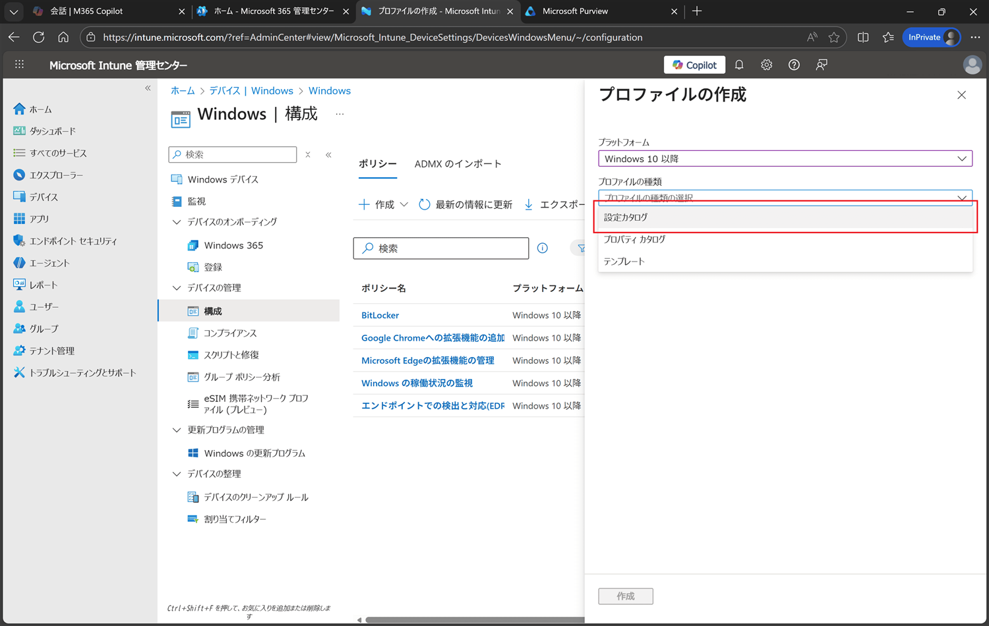
Task: Click the menu search field
Action: [233, 154]
